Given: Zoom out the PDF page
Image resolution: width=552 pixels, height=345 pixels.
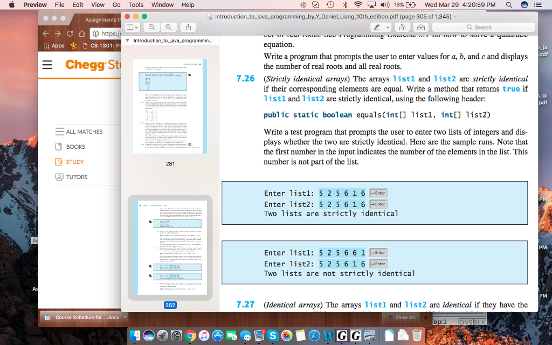Looking at the screenshot, I should pyautogui.click(x=151, y=27).
